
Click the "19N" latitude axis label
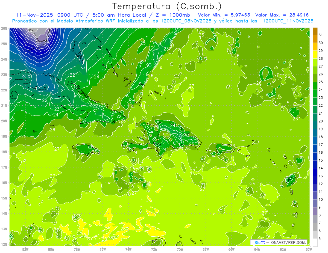coord(4,136)
